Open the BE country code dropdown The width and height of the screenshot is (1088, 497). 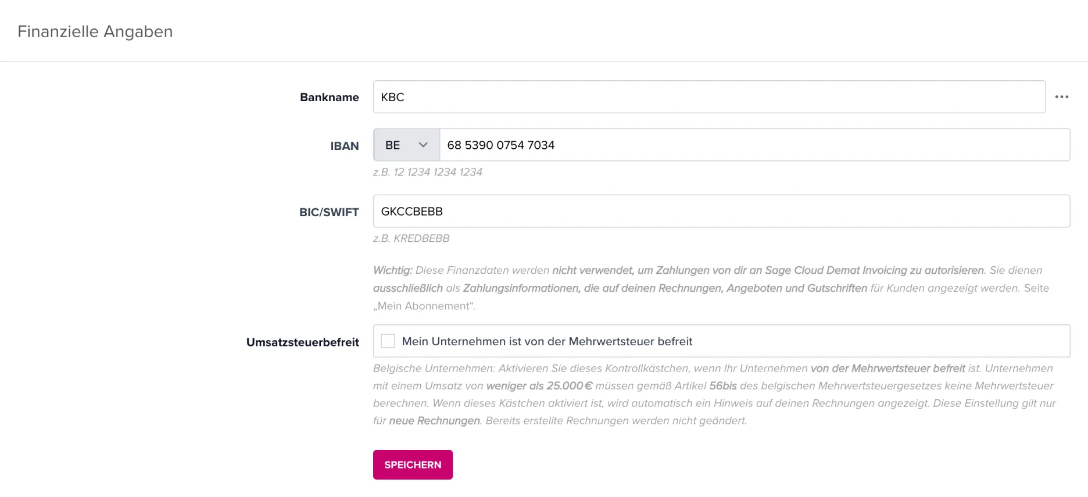tap(407, 145)
